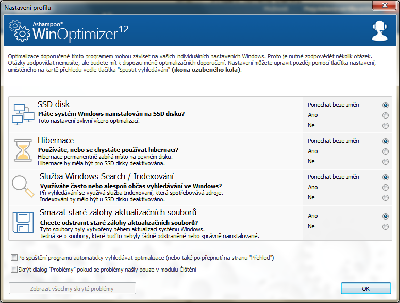The width and height of the screenshot is (400, 303).
Task: Click 'Máte systém Windows nainstalován na SSD disku?'
Action: pyautogui.click(x=111, y=114)
